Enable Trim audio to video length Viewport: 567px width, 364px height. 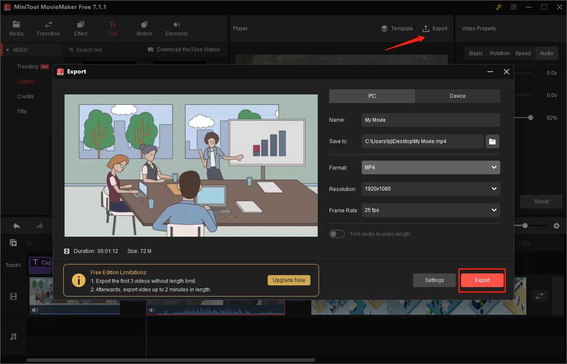tap(337, 234)
